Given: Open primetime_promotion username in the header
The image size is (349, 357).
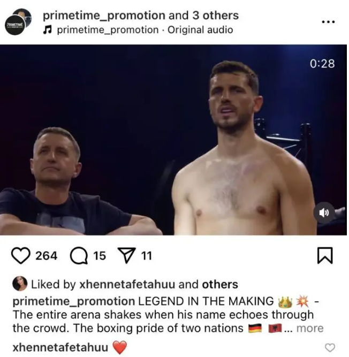Looking at the screenshot, I should [104, 16].
